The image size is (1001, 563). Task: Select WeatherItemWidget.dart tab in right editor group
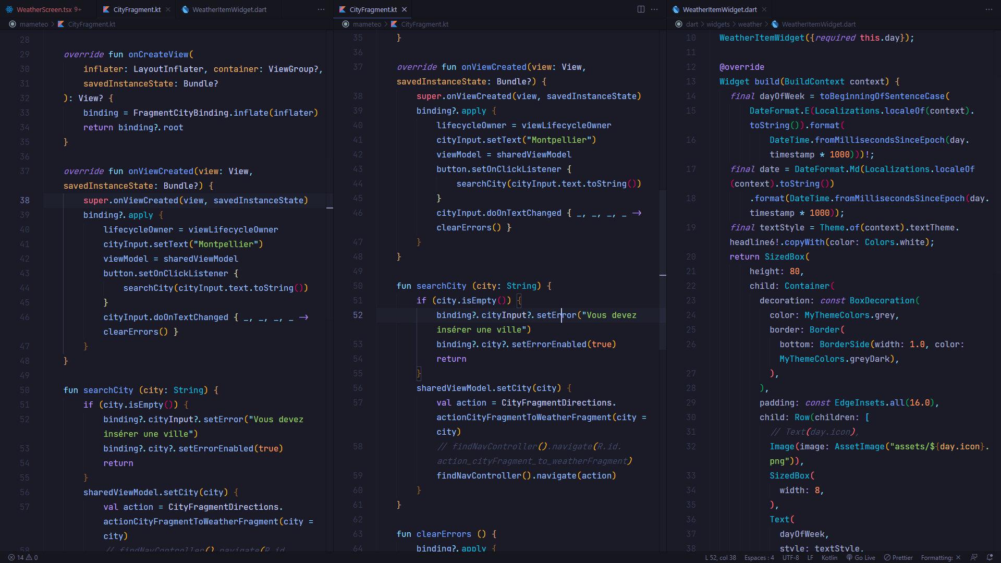[x=719, y=9]
